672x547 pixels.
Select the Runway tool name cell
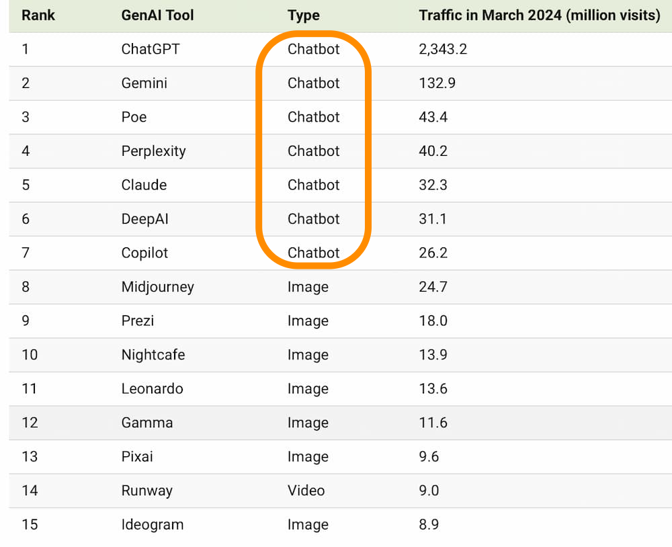[147, 491]
